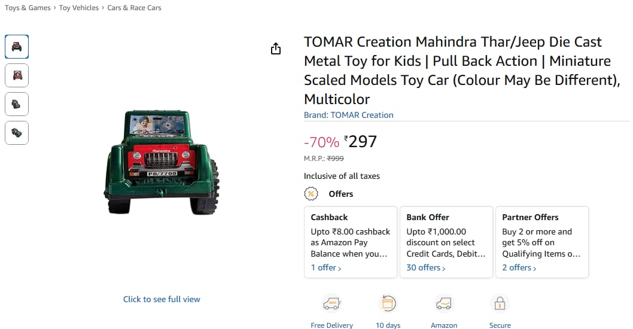The image size is (633, 329).
Task: Click the Offers percent badge icon
Action: pos(311,194)
